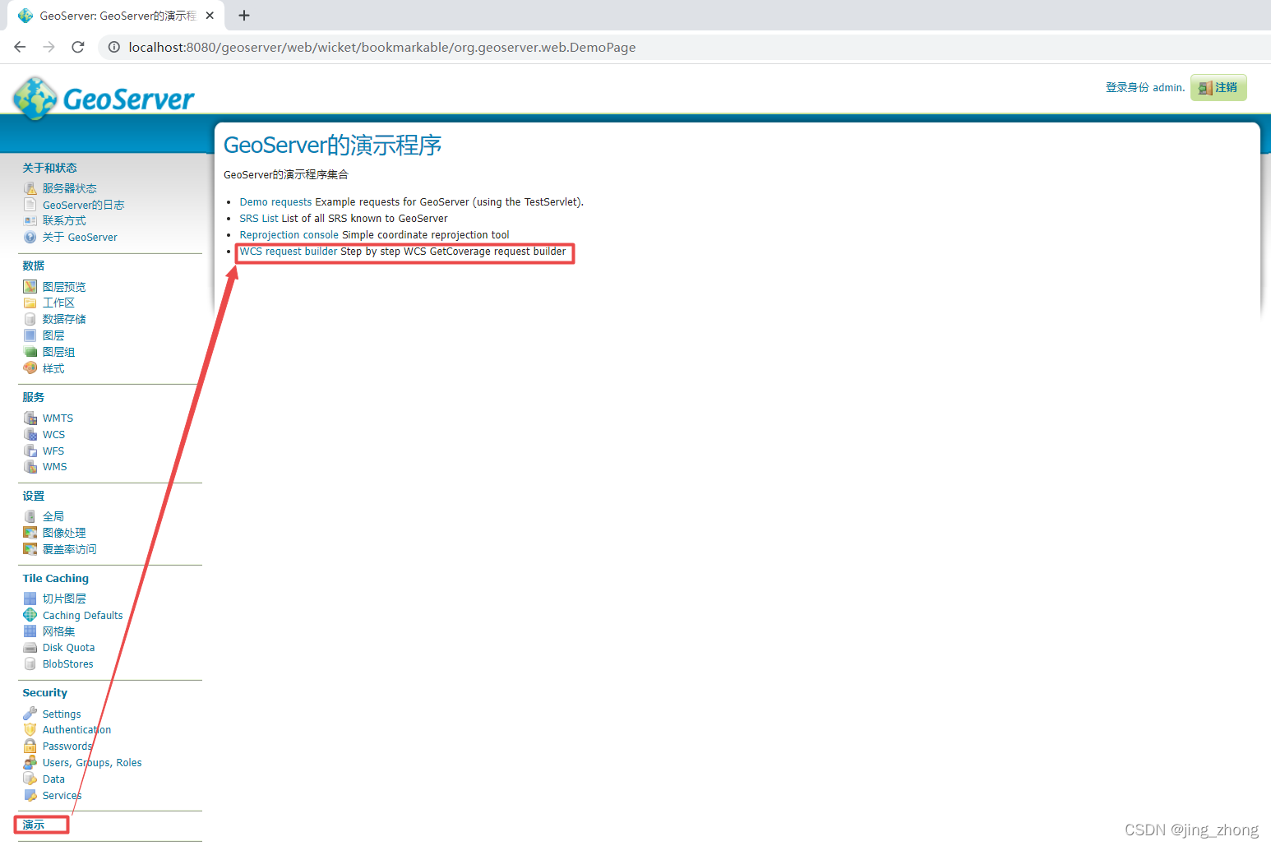Click the icon beside Security Services
Image resolution: width=1271 pixels, height=846 pixels.
pos(30,795)
